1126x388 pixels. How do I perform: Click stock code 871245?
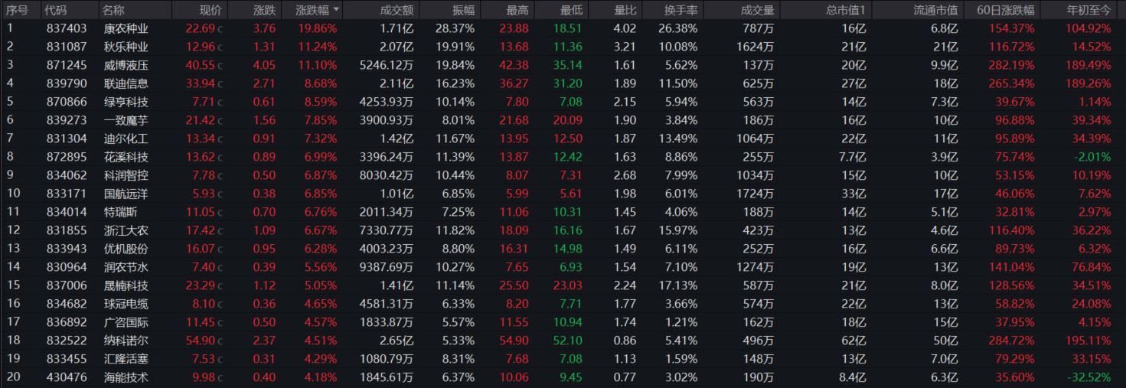pos(66,65)
